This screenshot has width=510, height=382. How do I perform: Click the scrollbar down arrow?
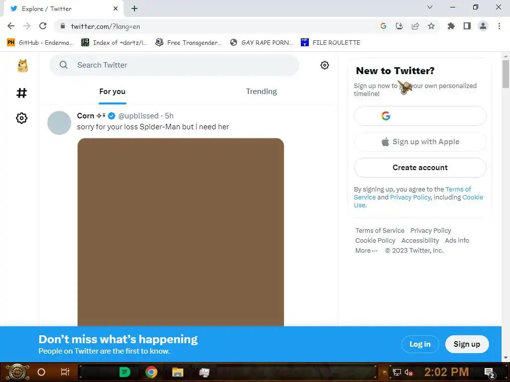click(506, 358)
